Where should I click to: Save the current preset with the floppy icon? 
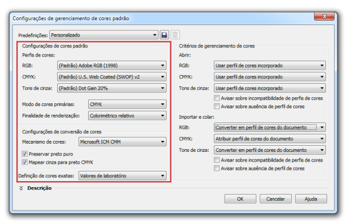(164, 35)
